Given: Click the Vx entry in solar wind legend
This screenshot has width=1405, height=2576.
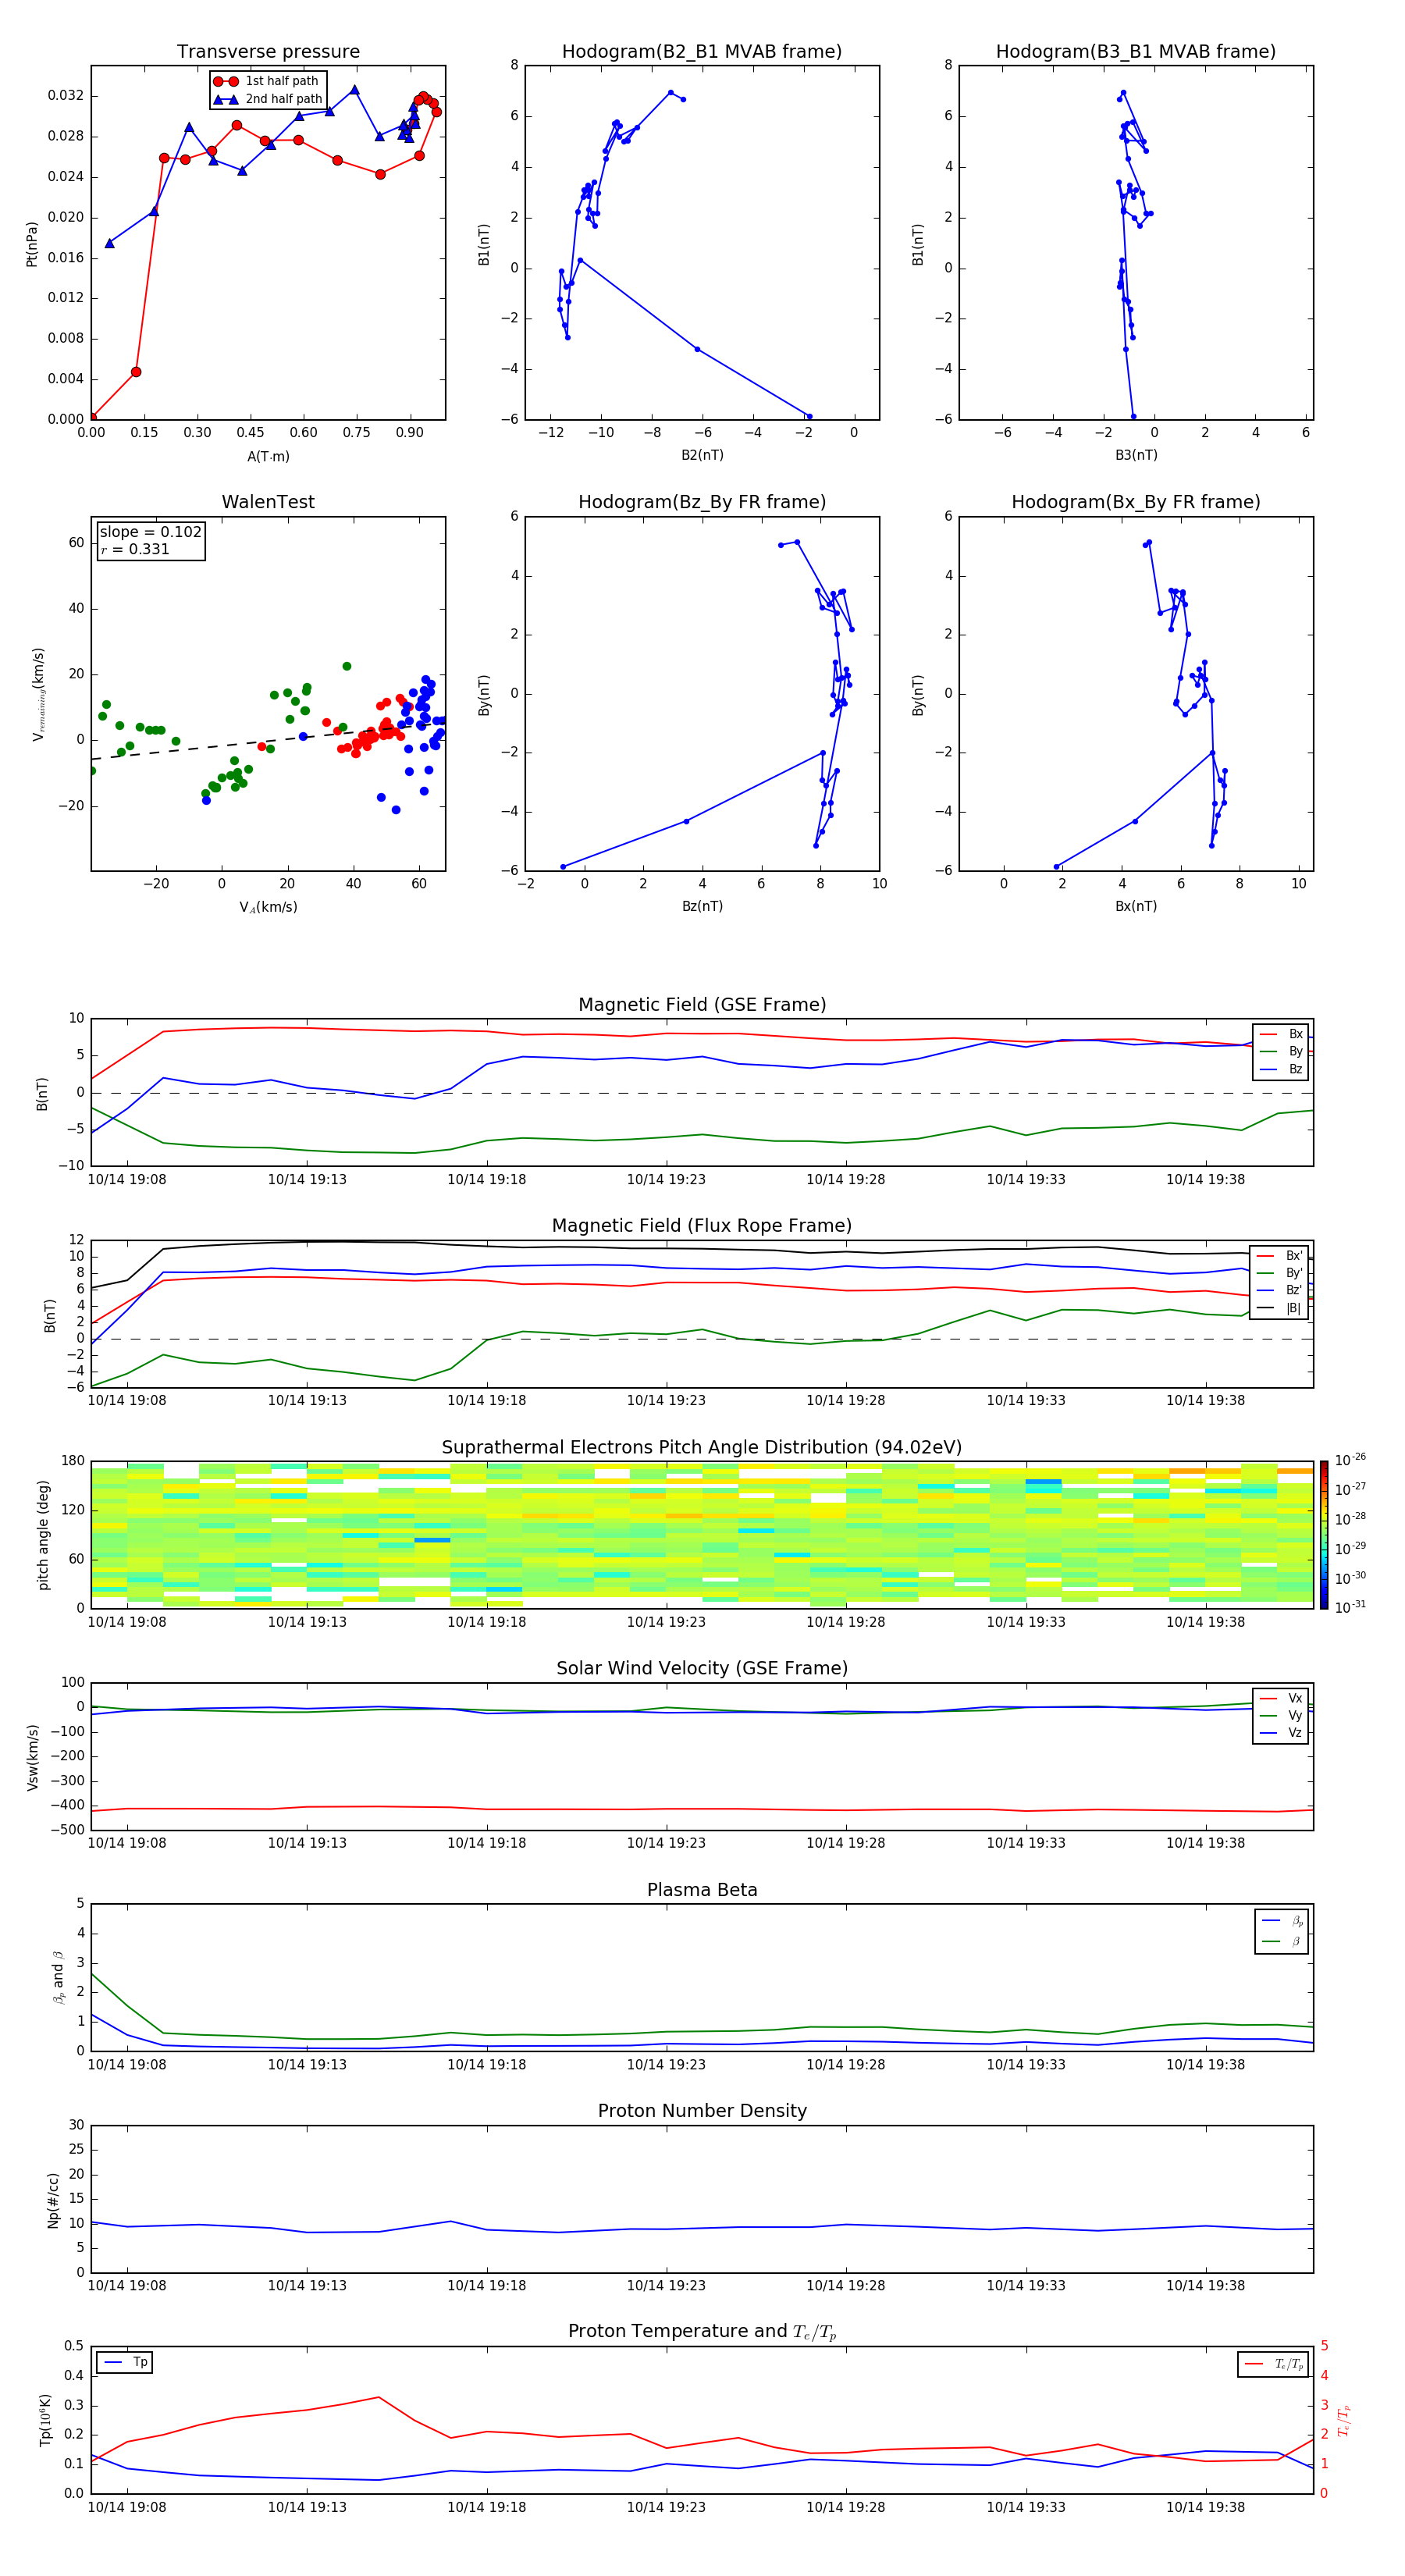Looking at the screenshot, I should [1281, 1698].
